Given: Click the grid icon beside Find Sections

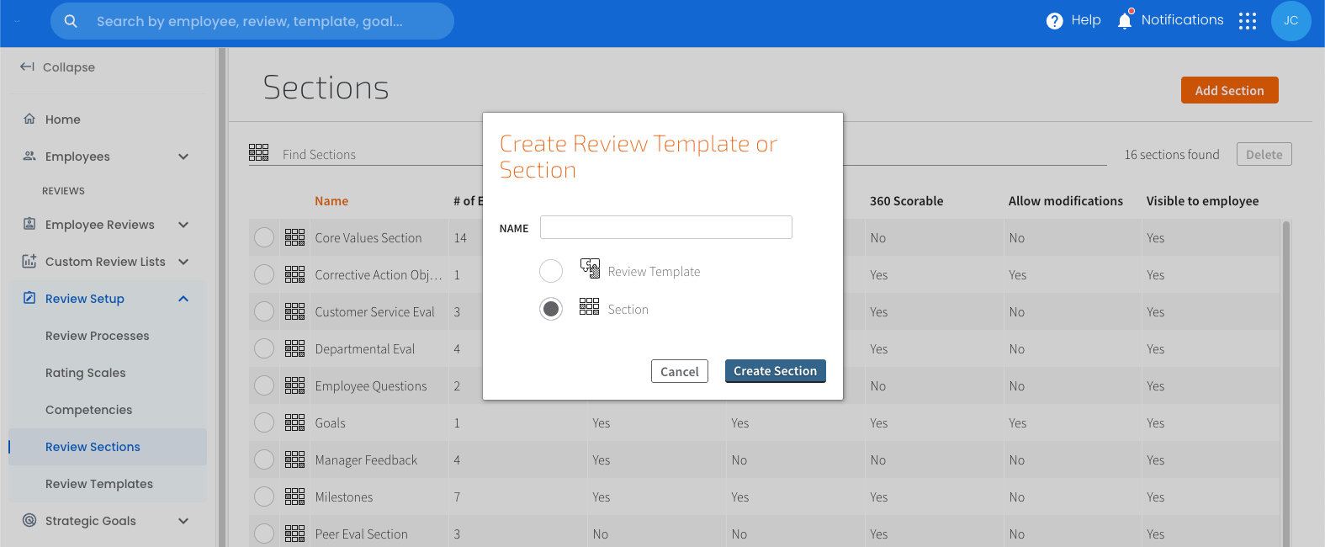Looking at the screenshot, I should pos(258,152).
